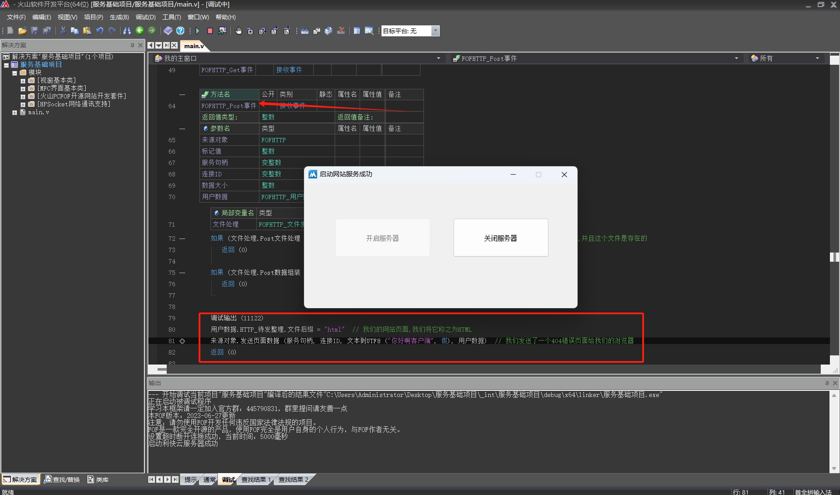Click the 关闭服务器 button in dialog
The height and width of the screenshot is (495, 840).
tap(500, 238)
